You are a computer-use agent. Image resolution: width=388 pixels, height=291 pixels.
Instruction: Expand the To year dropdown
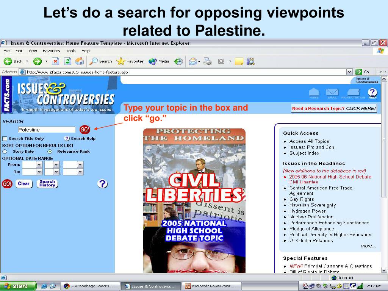[80, 172]
